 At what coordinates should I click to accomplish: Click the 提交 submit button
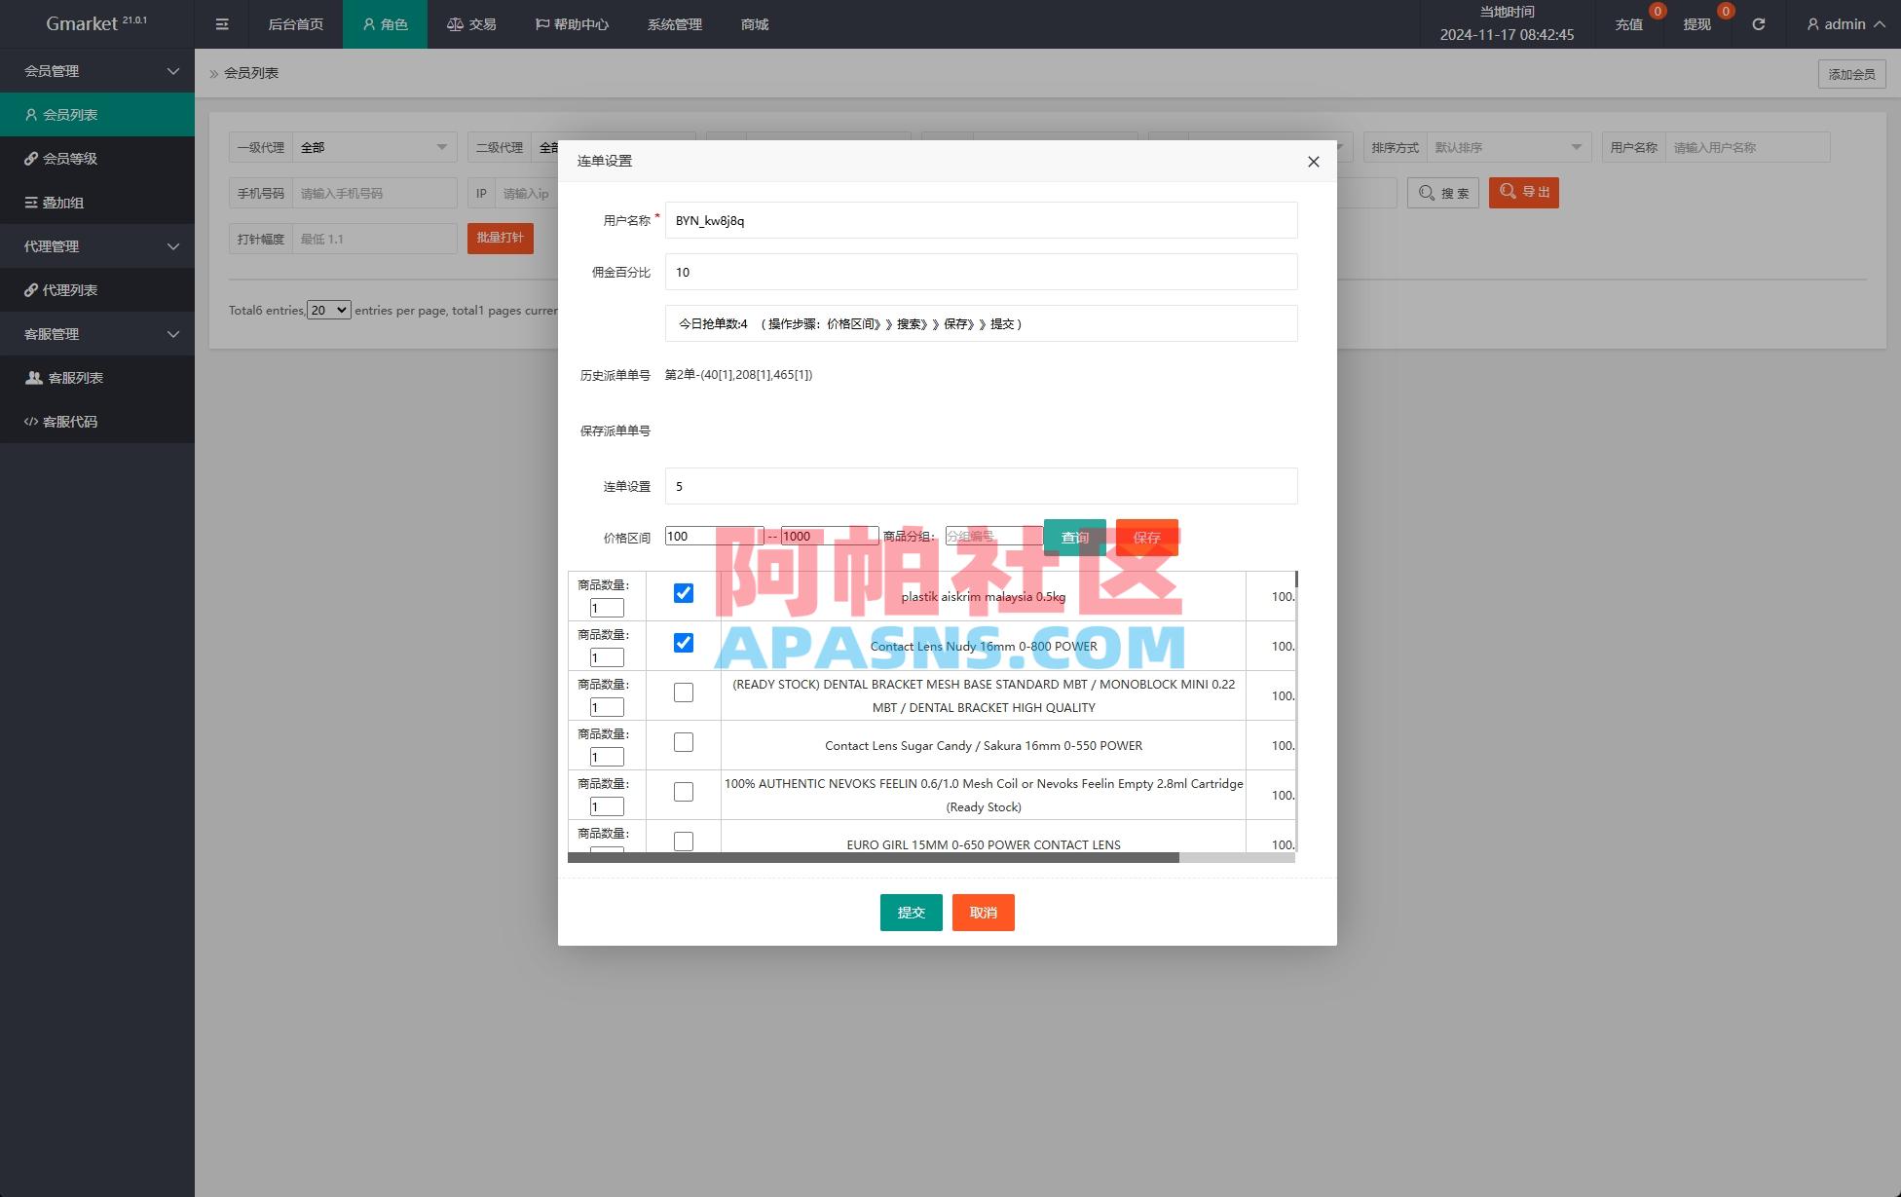(911, 912)
